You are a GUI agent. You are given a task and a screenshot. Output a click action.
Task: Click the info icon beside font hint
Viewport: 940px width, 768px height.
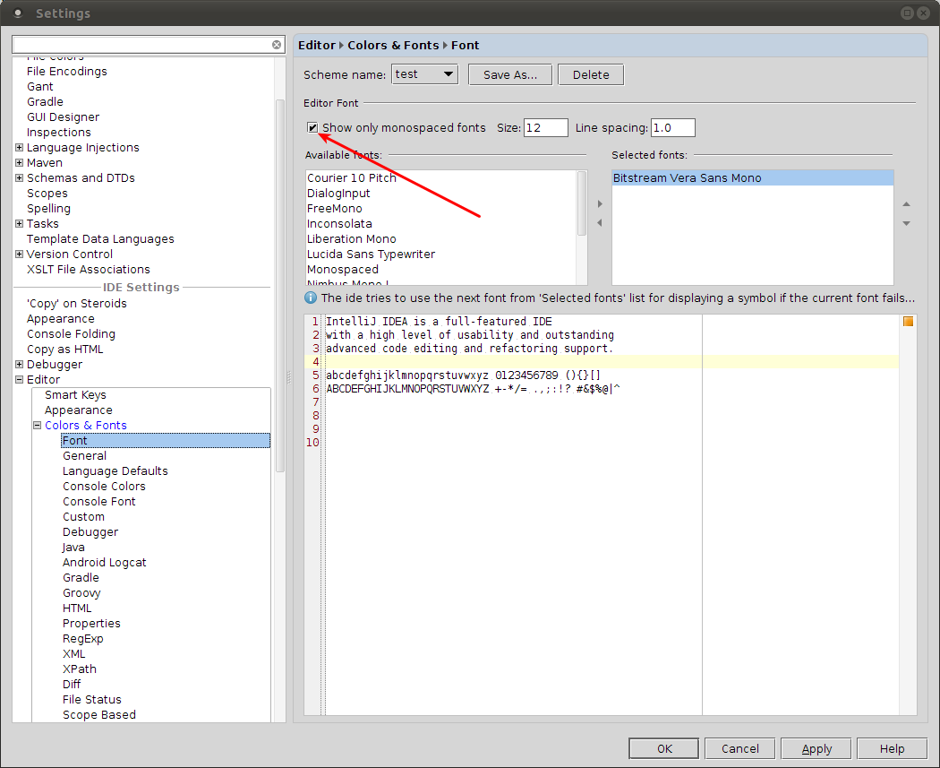[311, 298]
